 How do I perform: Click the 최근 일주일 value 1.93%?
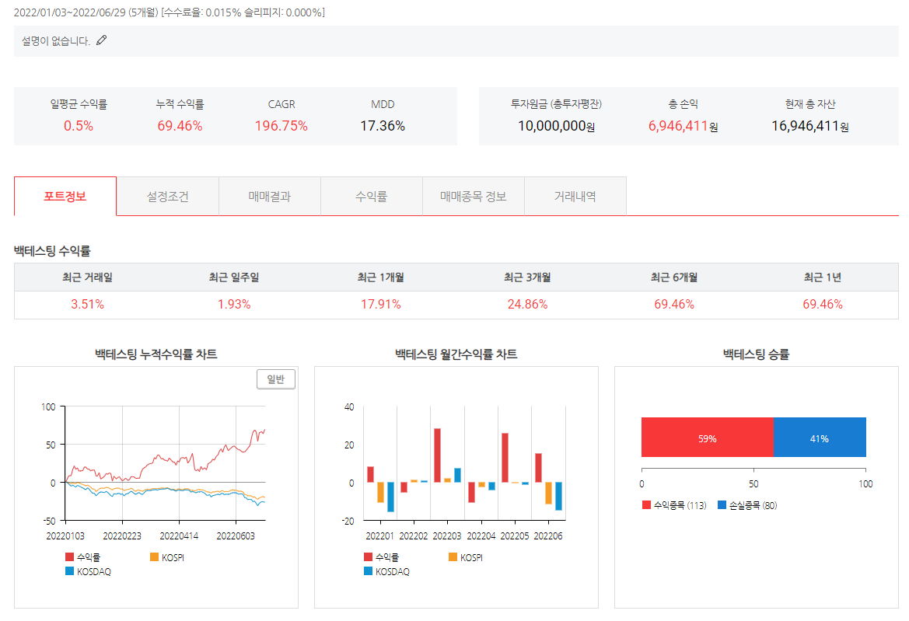pyautogui.click(x=234, y=304)
